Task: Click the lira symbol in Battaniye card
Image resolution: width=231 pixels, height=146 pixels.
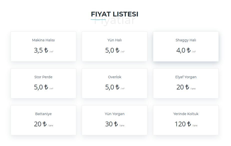Action: pyautogui.click(x=44, y=124)
